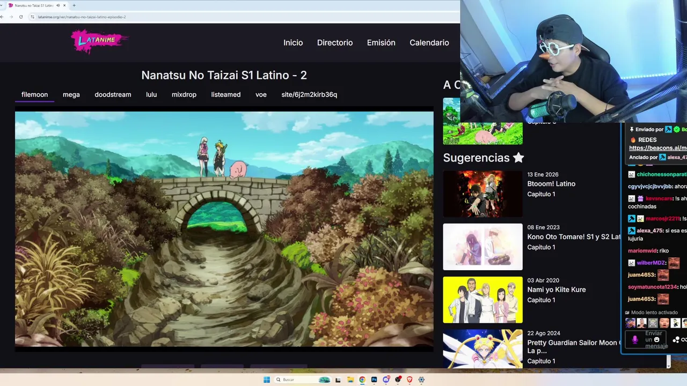
Task: Click the Latanime logo
Action: click(x=100, y=41)
